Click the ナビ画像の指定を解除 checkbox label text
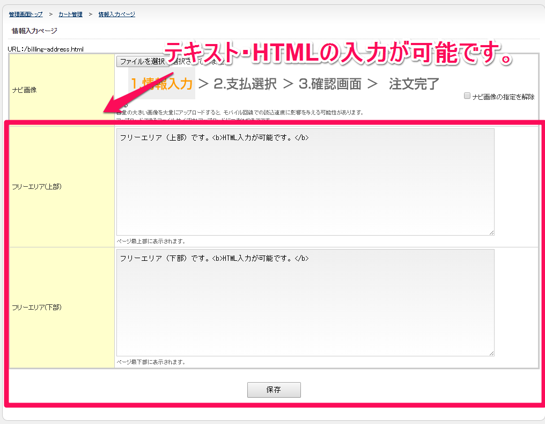This screenshot has height=424, width=545. (x=503, y=97)
